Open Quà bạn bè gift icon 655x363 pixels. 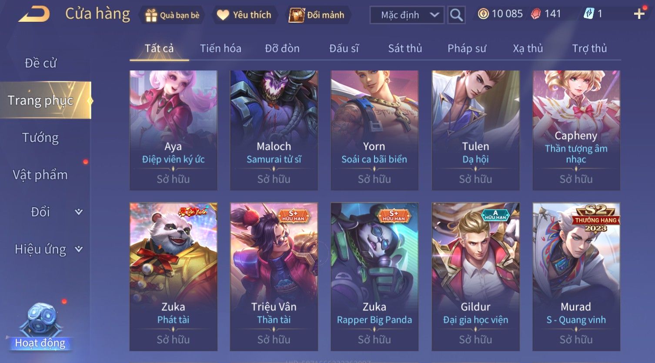point(151,15)
